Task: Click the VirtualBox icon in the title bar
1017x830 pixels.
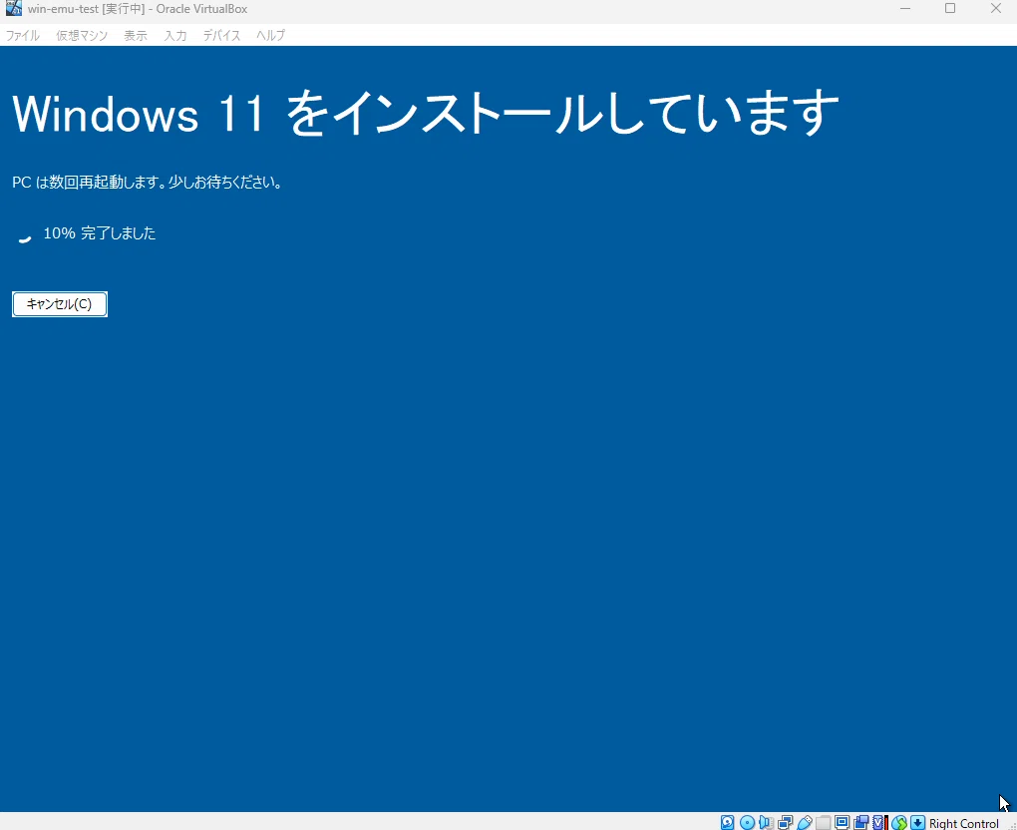Action: point(14,8)
